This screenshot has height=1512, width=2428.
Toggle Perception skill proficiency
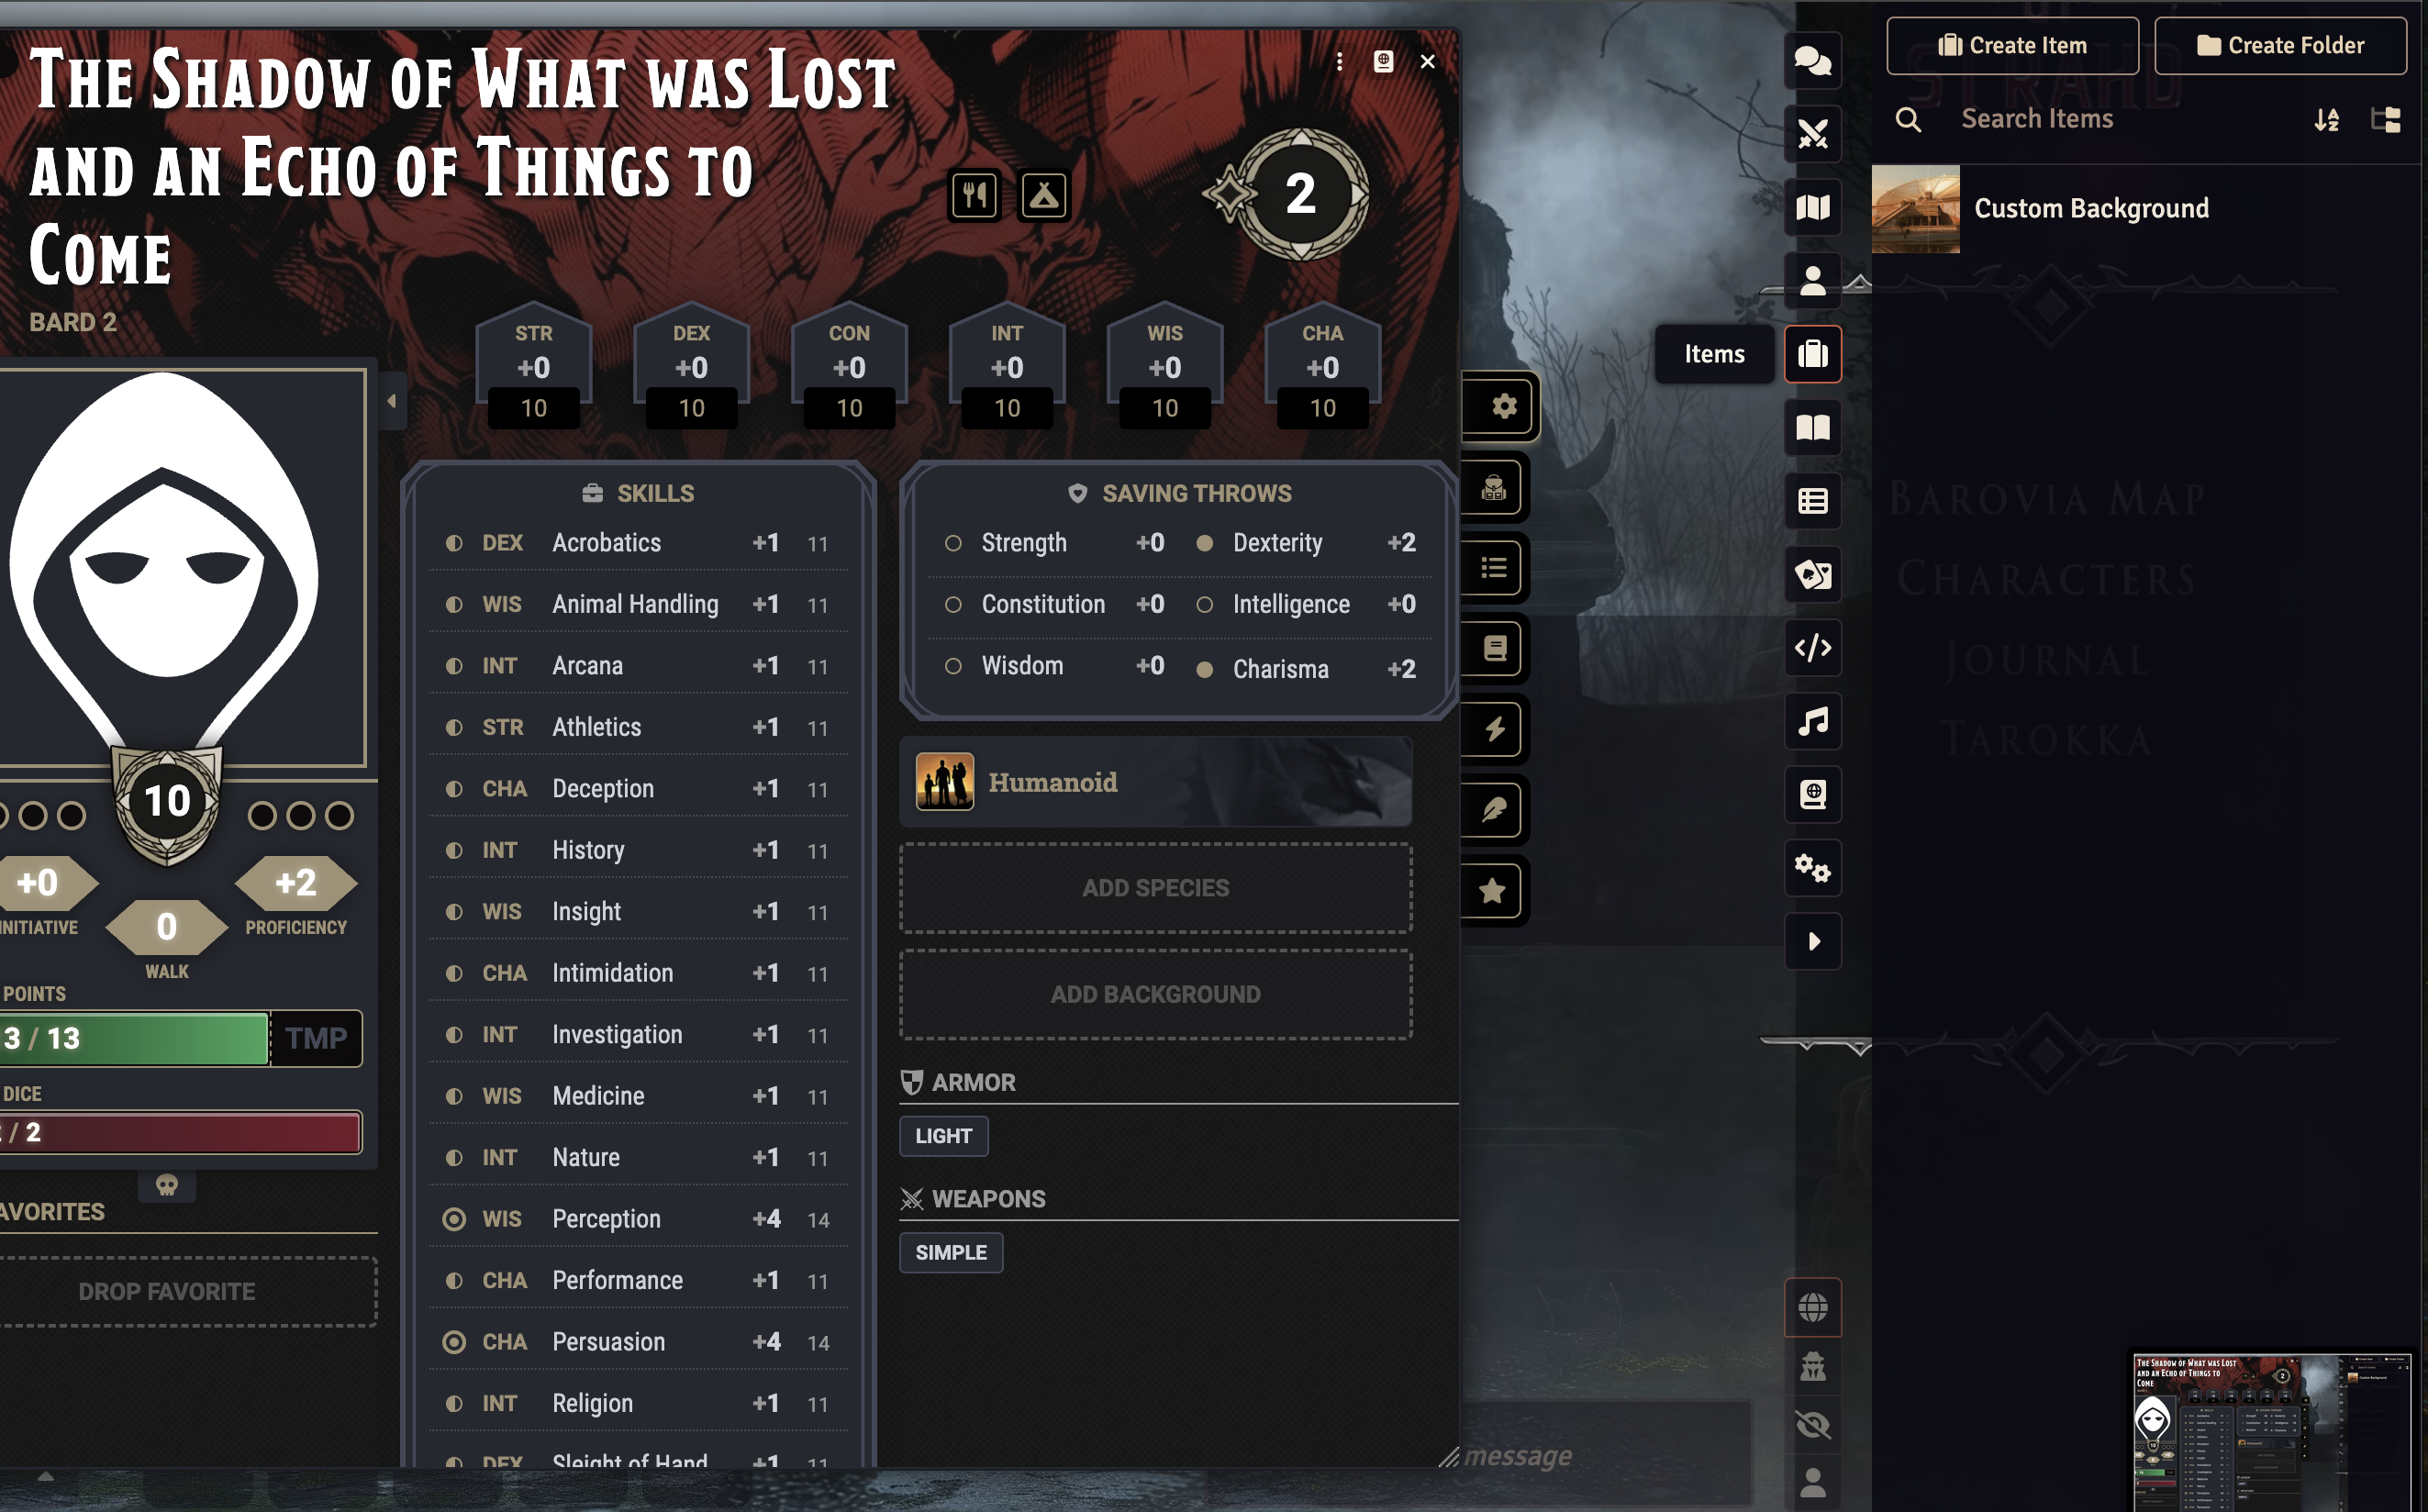point(454,1219)
